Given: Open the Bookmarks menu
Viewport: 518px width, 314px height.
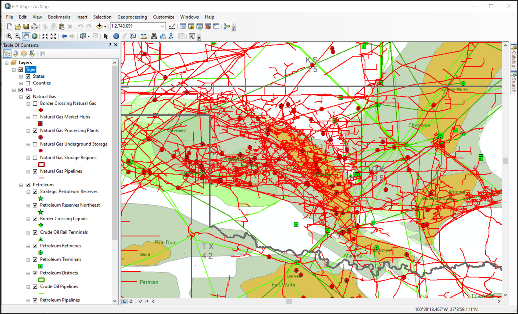Looking at the screenshot, I should point(59,17).
